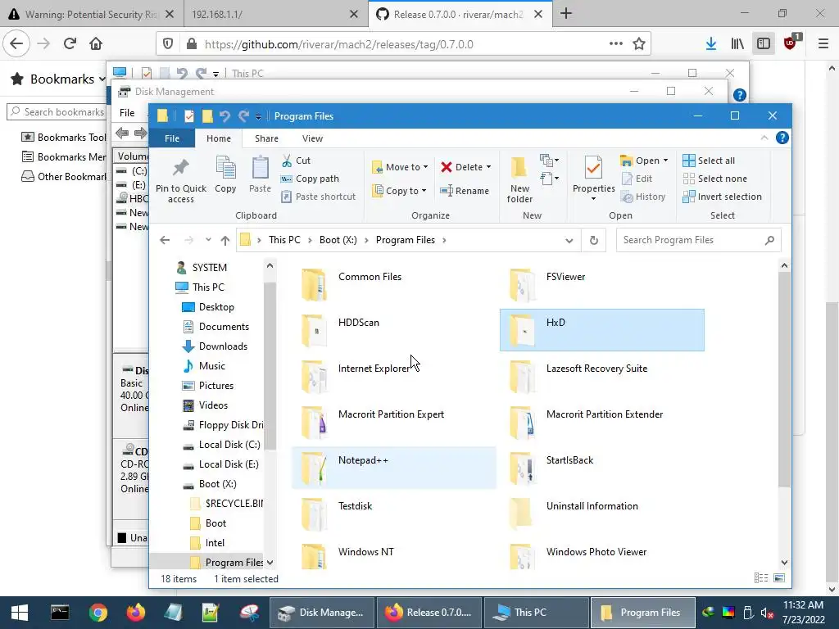
Task: Open the File tab in Explorer
Action: [172, 138]
